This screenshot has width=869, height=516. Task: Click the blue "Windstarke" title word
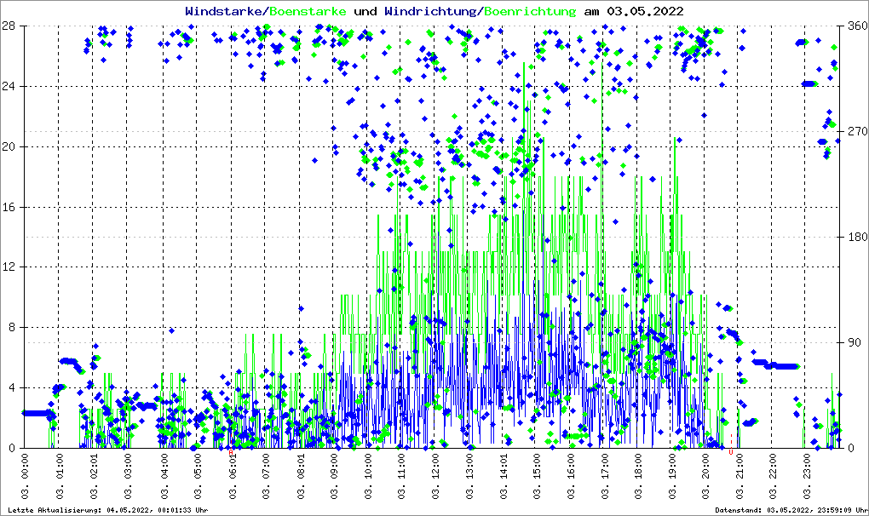[225, 11]
